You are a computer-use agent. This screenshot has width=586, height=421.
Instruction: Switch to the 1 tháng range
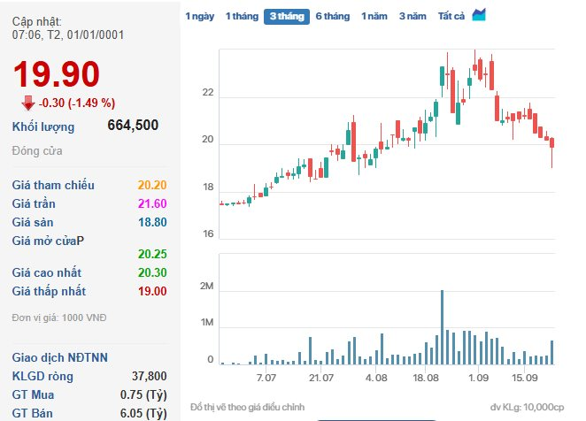coord(240,16)
